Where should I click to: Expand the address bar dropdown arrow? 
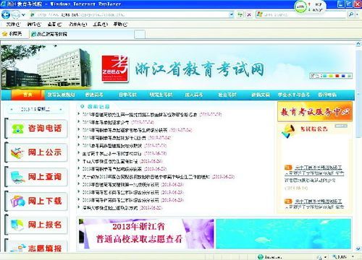[x=232, y=14]
